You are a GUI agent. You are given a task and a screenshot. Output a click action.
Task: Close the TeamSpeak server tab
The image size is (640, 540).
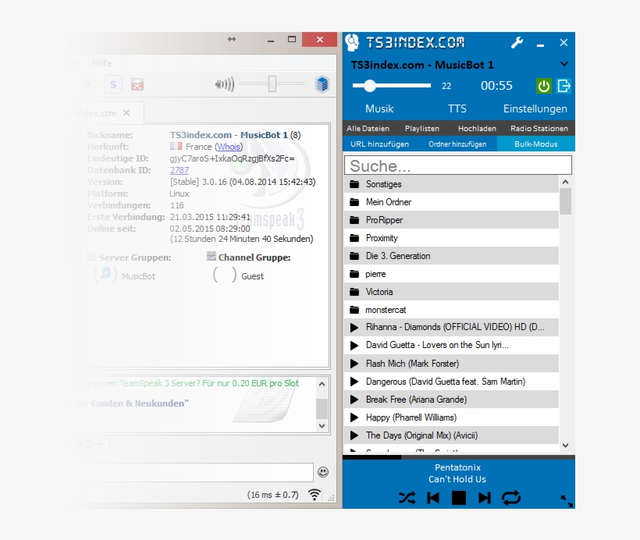(x=126, y=112)
